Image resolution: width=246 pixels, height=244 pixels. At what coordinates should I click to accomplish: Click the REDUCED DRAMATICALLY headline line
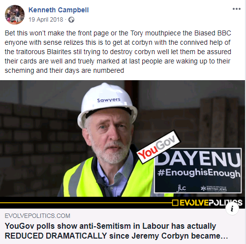pos(117,236)
